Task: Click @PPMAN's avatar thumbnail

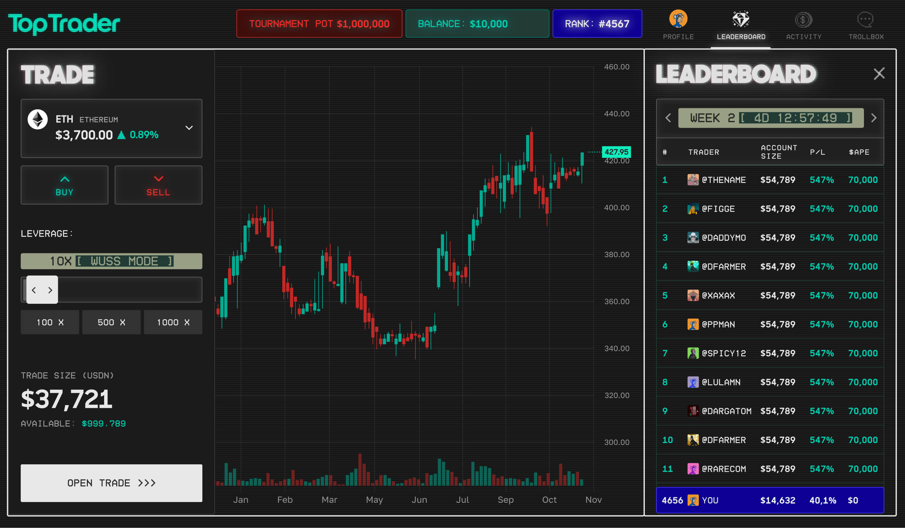Action: (x=693, y=324)
